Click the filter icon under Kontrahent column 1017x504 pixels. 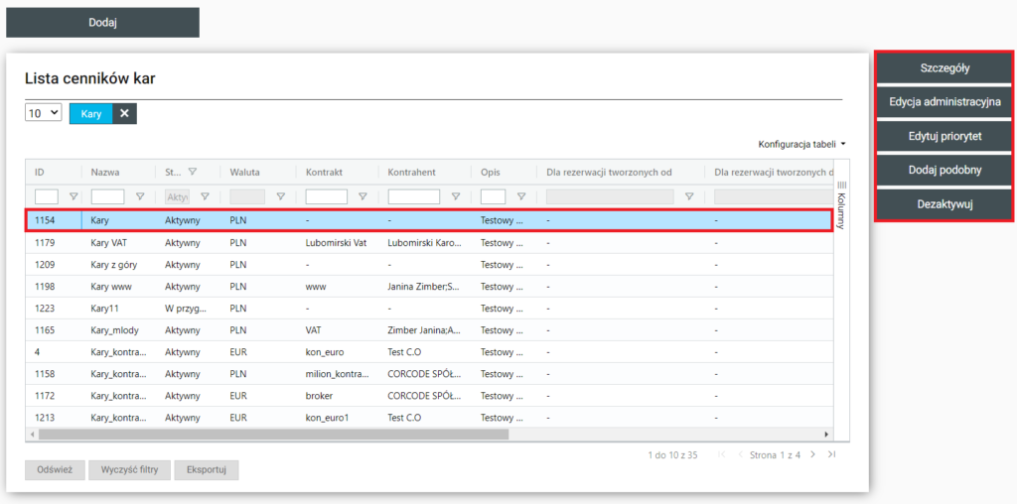coord(455,196)
